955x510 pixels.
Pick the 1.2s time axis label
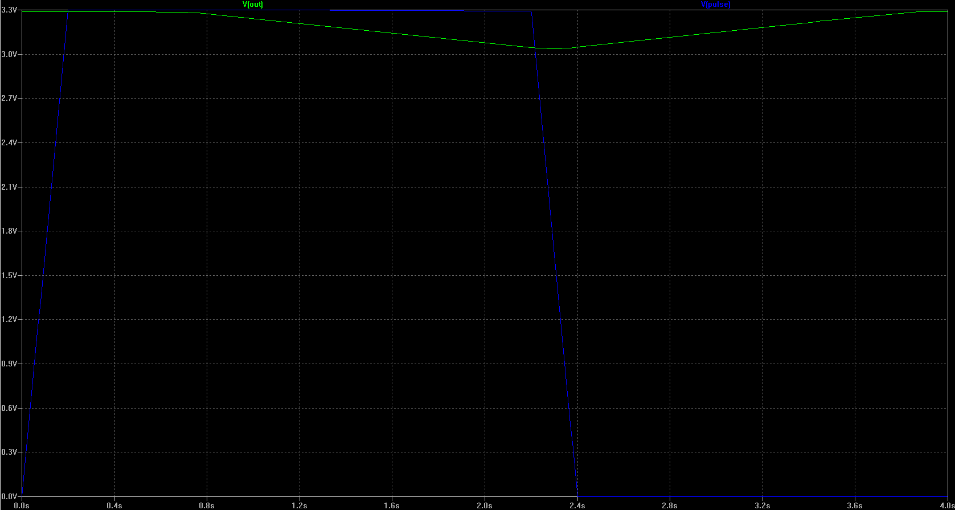300,505
